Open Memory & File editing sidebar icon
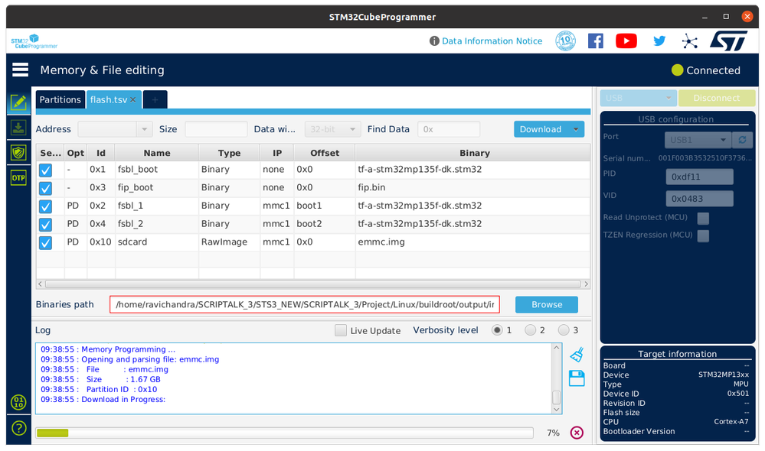 (18, 102)
